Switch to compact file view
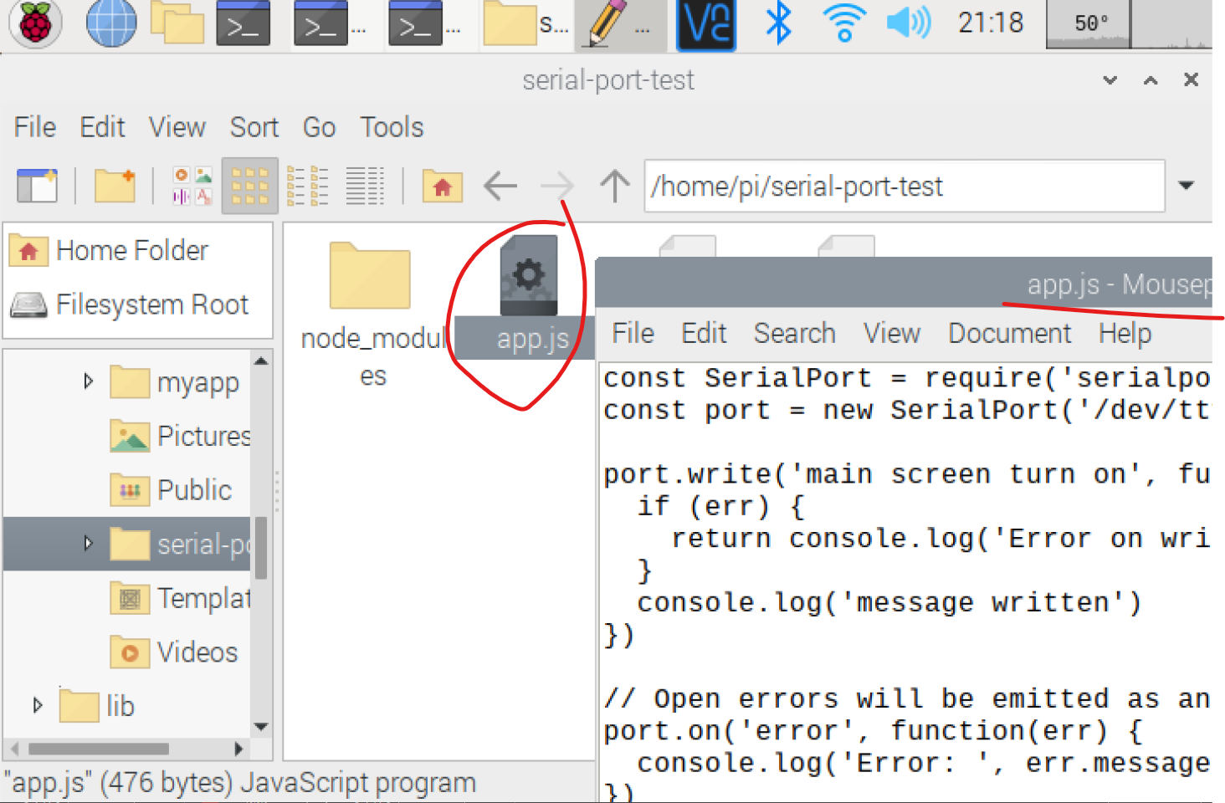The image size is (1225, 803). [308, 186]
